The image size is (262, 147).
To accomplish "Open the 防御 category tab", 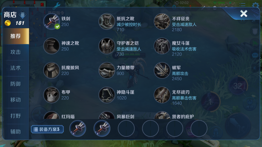I will [x=15, y=84].
